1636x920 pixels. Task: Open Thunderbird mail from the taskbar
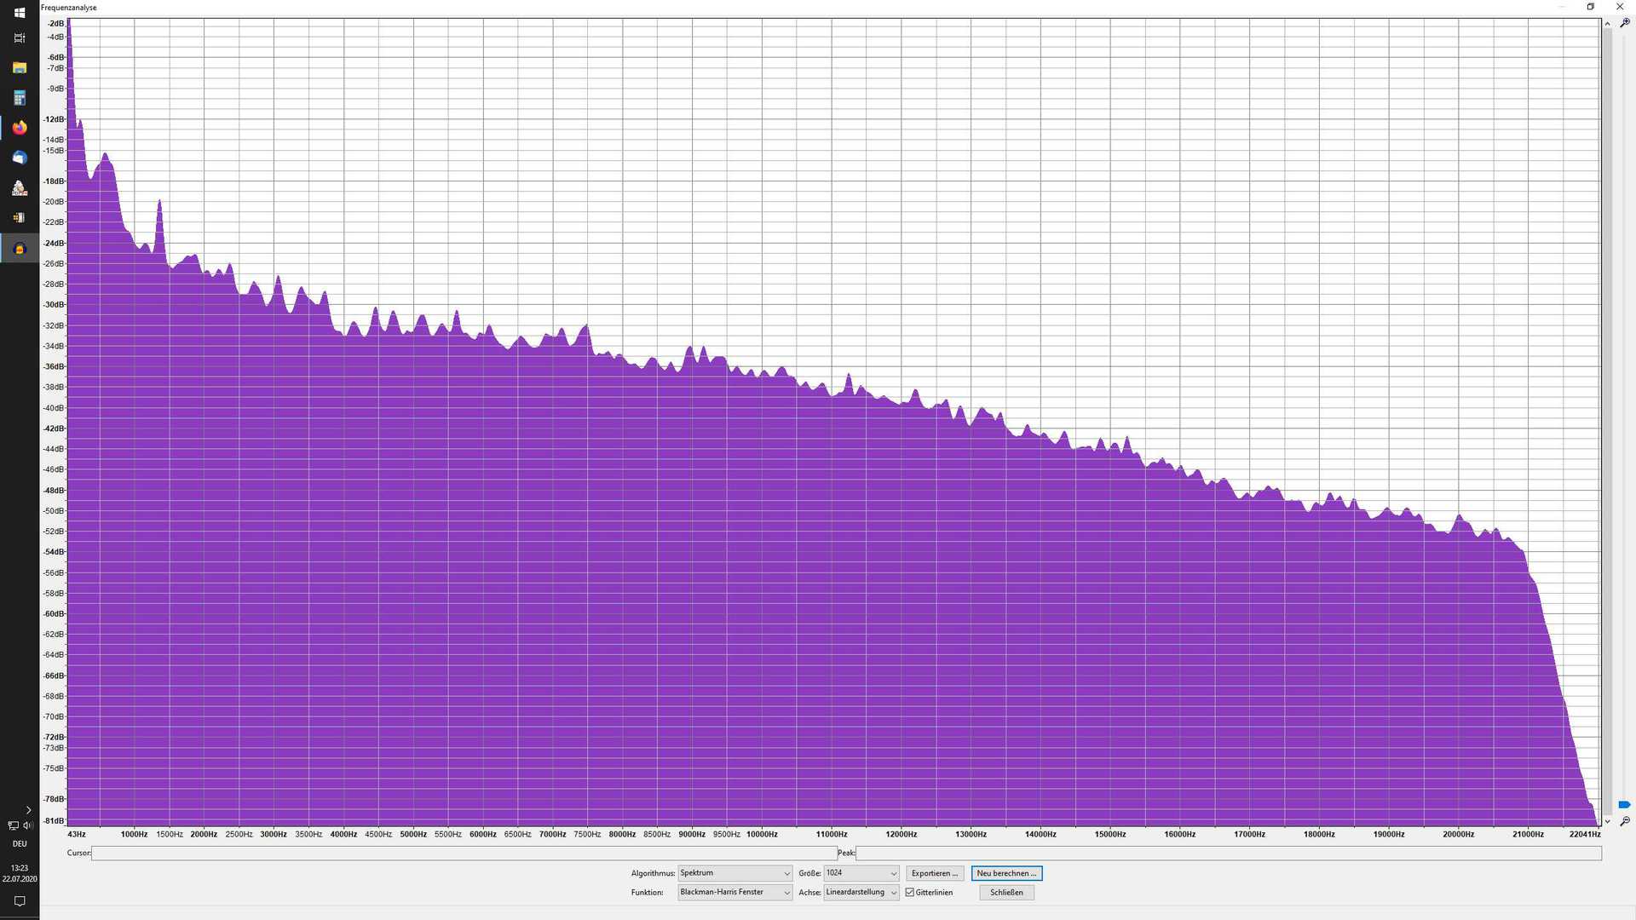coord(20,158)
